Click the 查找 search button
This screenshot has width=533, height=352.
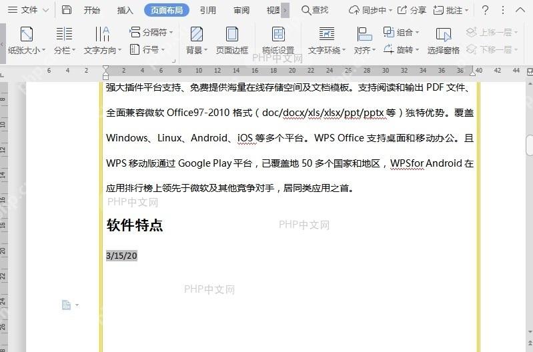pos(315,10)
